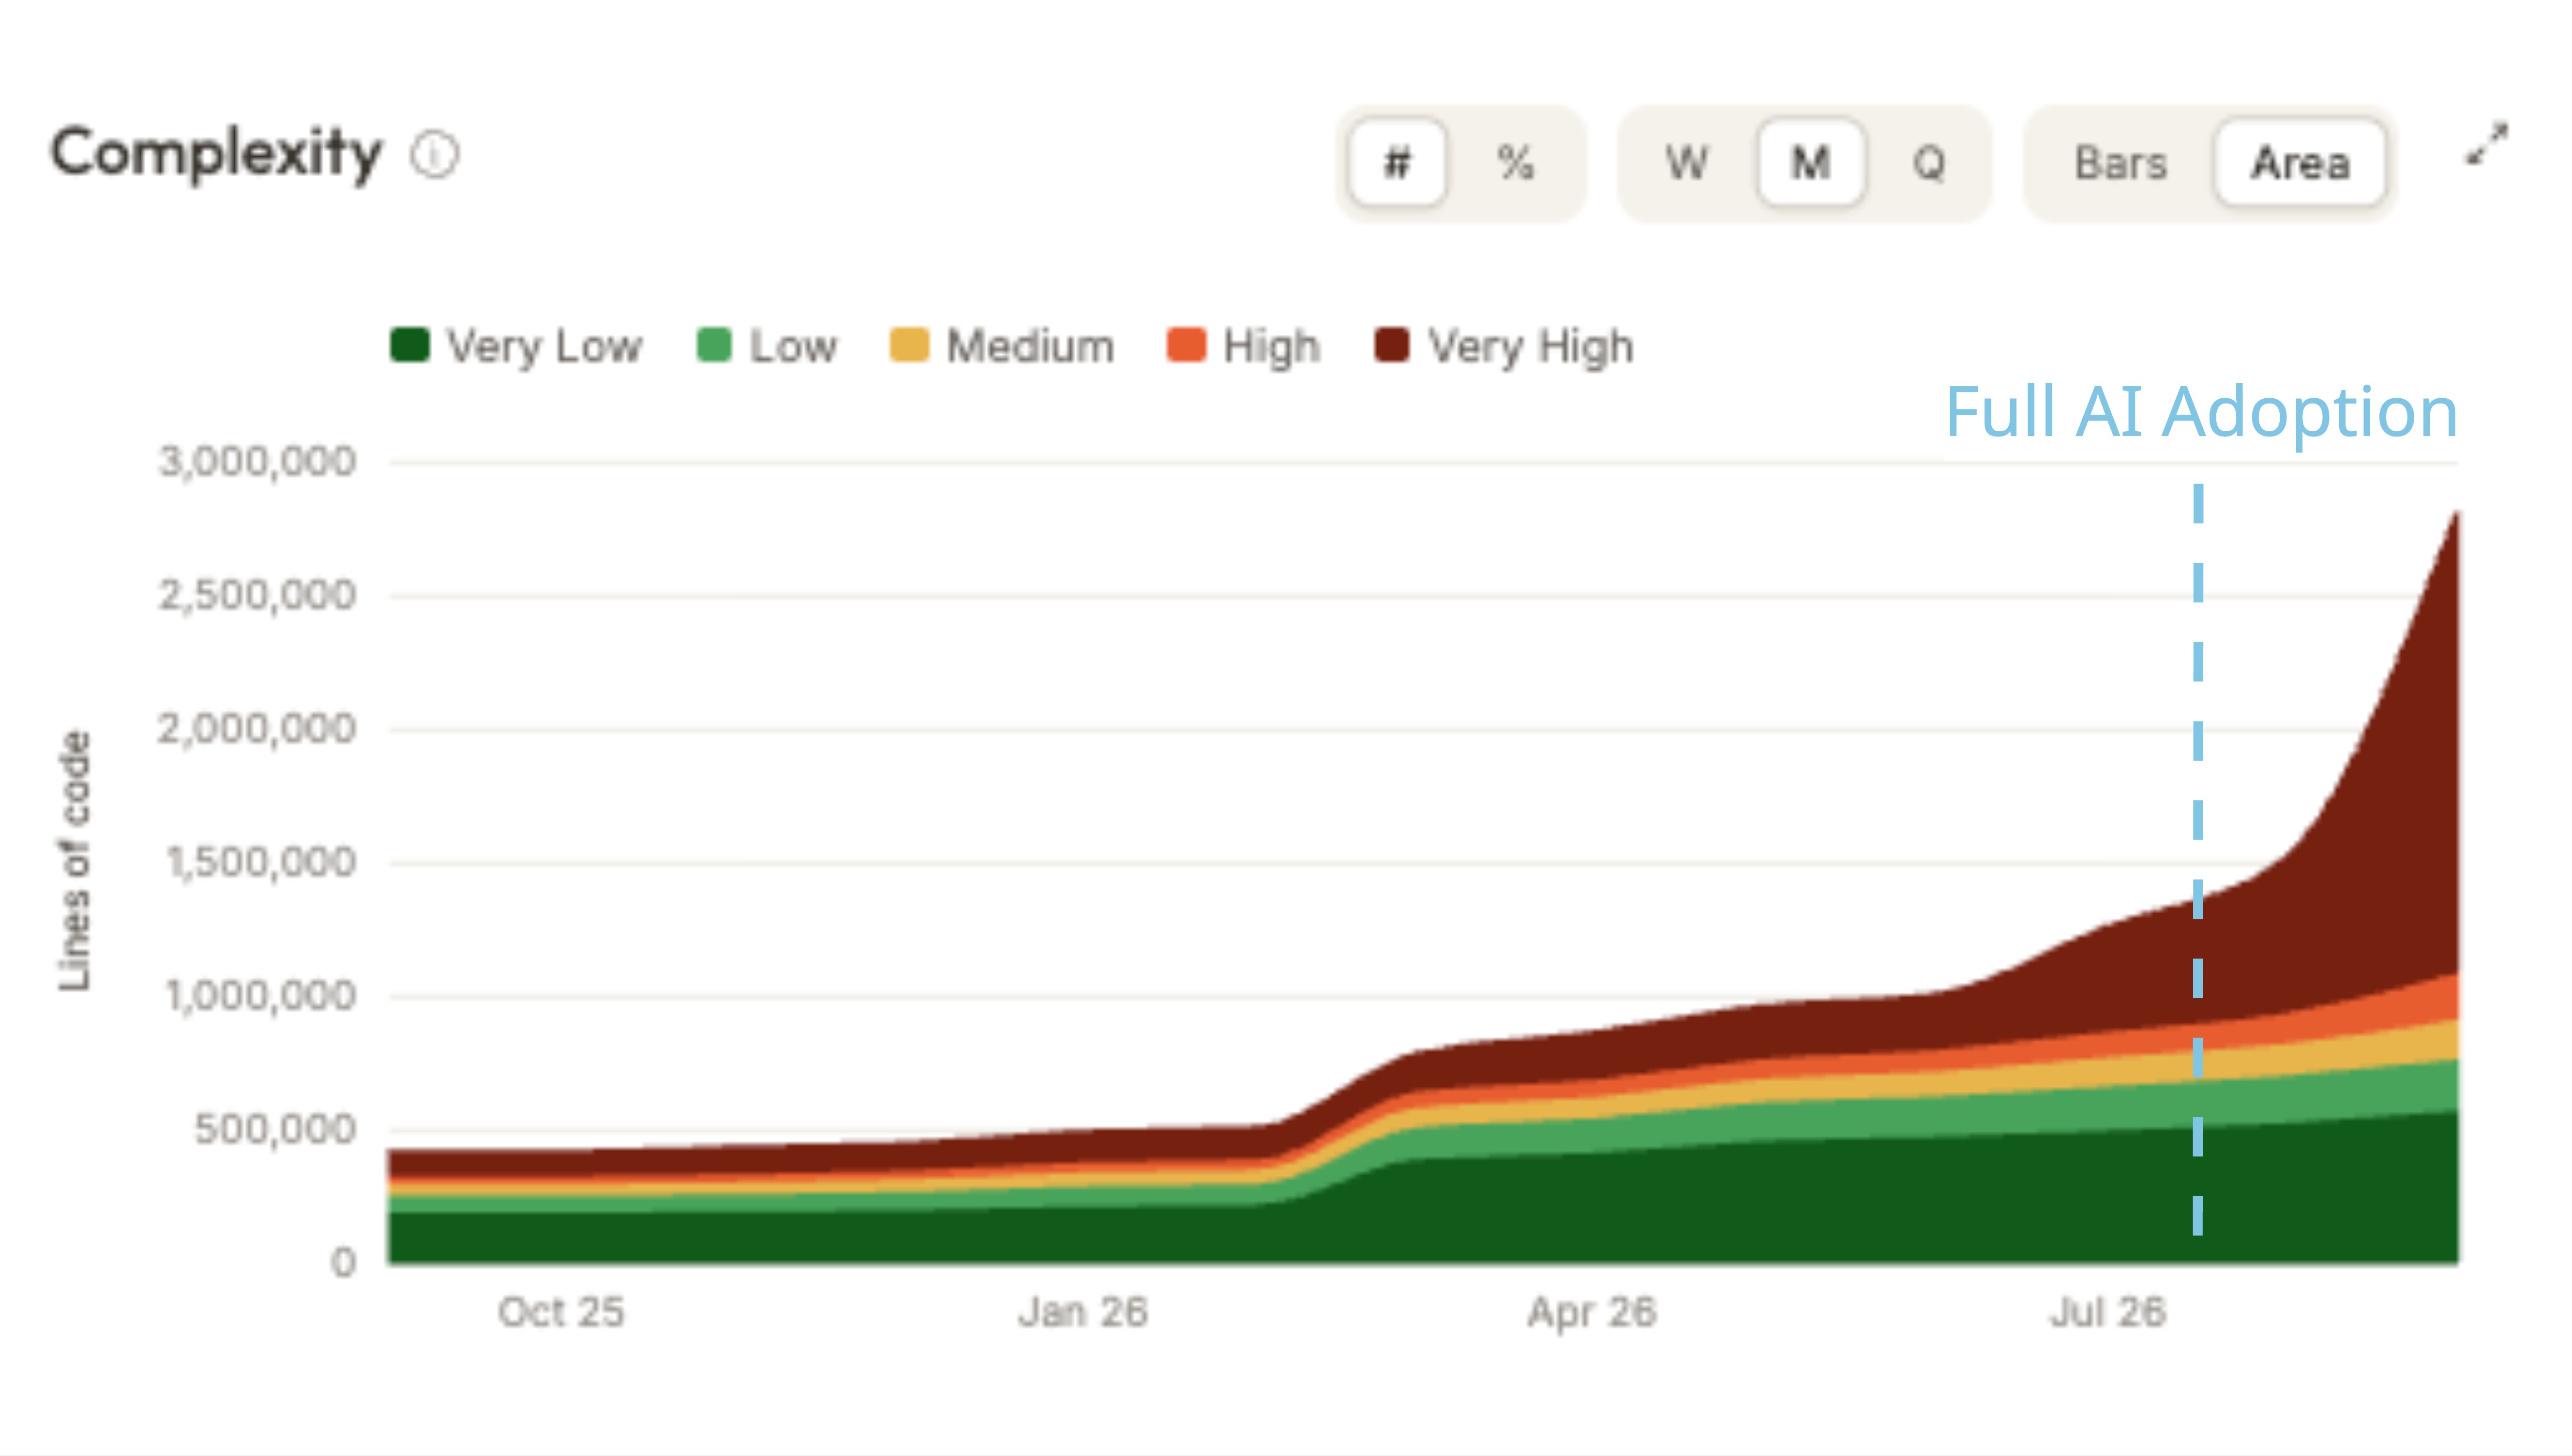Image resolution: width=2572 pixels, height=1456 pixels.
Task: Click the 2,000,000 y-axis label
Action: (x=257, y=729)
